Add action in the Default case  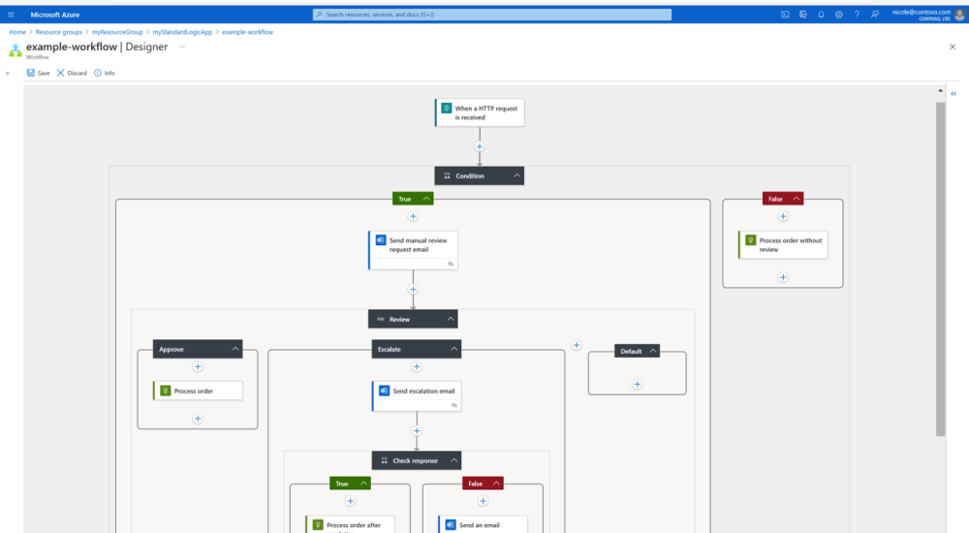pyautogui.click(x=637, y=384)
